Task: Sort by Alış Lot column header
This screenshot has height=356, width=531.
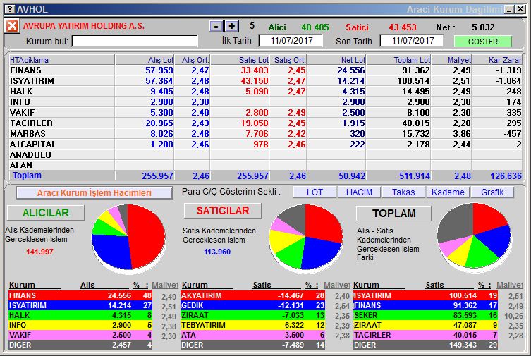Action: [x=145, y=60]
